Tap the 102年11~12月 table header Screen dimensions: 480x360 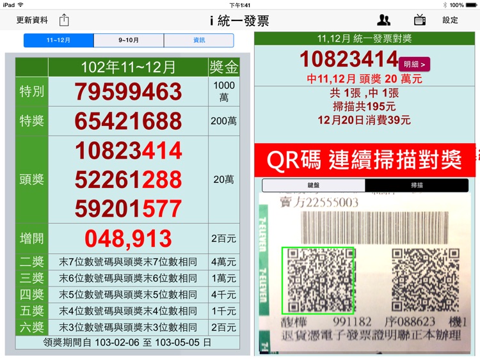pos(128,67)
